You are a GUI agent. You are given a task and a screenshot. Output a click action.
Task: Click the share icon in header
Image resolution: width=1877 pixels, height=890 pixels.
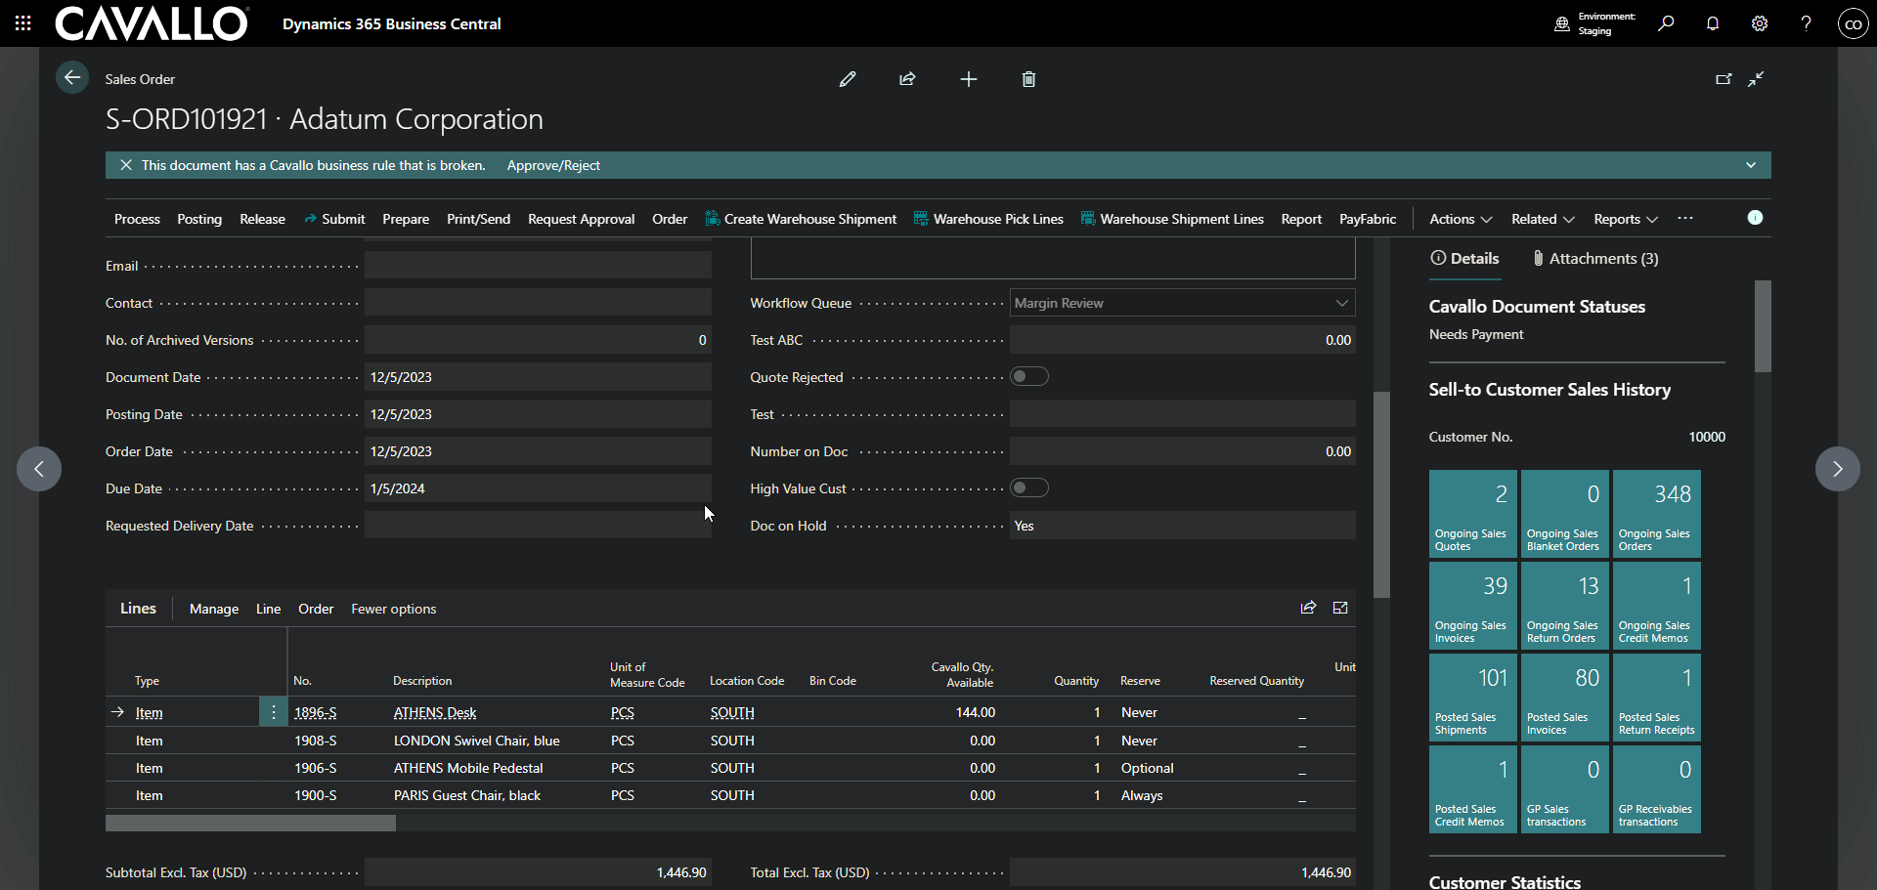907,79
